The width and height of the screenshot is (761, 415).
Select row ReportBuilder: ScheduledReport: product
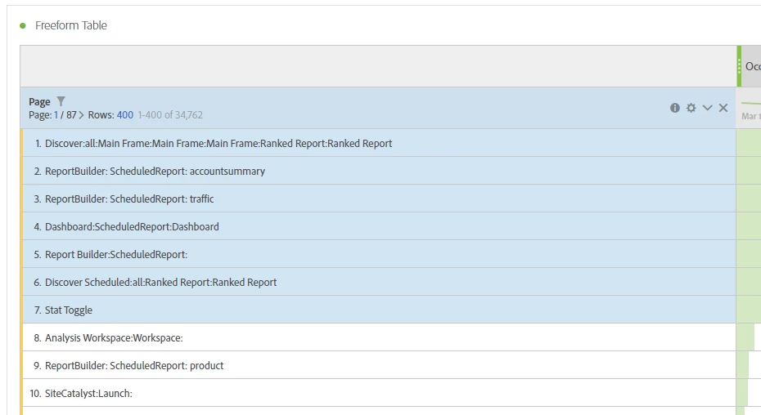point(379,365)
